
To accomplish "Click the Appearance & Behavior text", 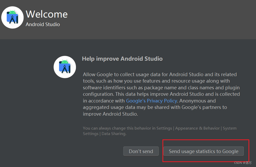I will coord(197,128).
